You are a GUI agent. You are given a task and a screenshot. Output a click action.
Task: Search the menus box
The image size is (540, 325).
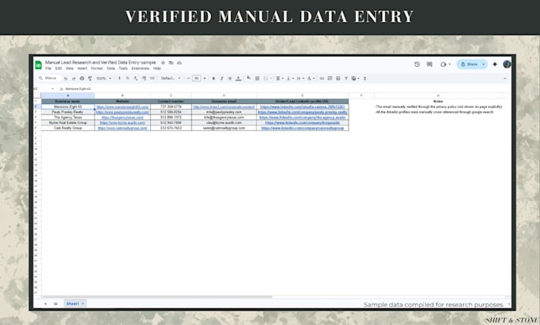tap(48, 78)
